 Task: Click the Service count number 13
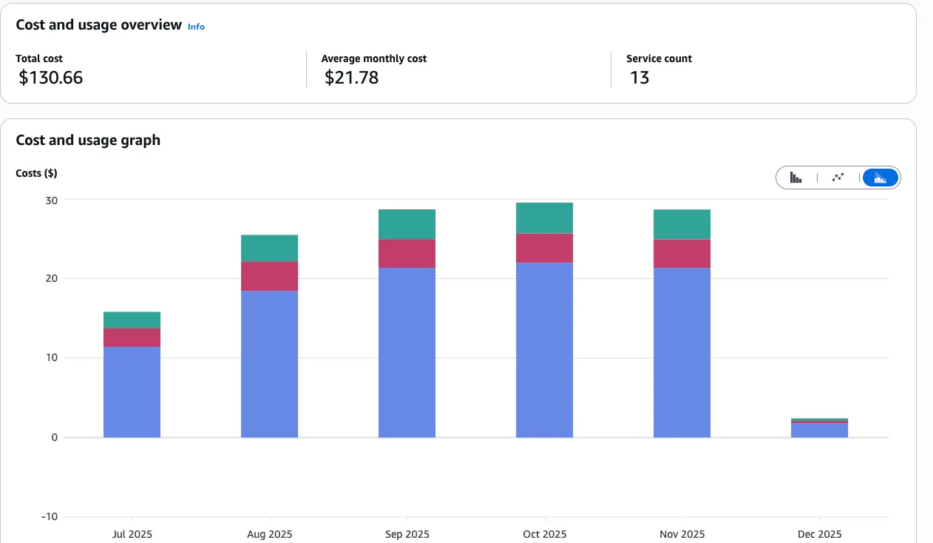click(640, 78)
